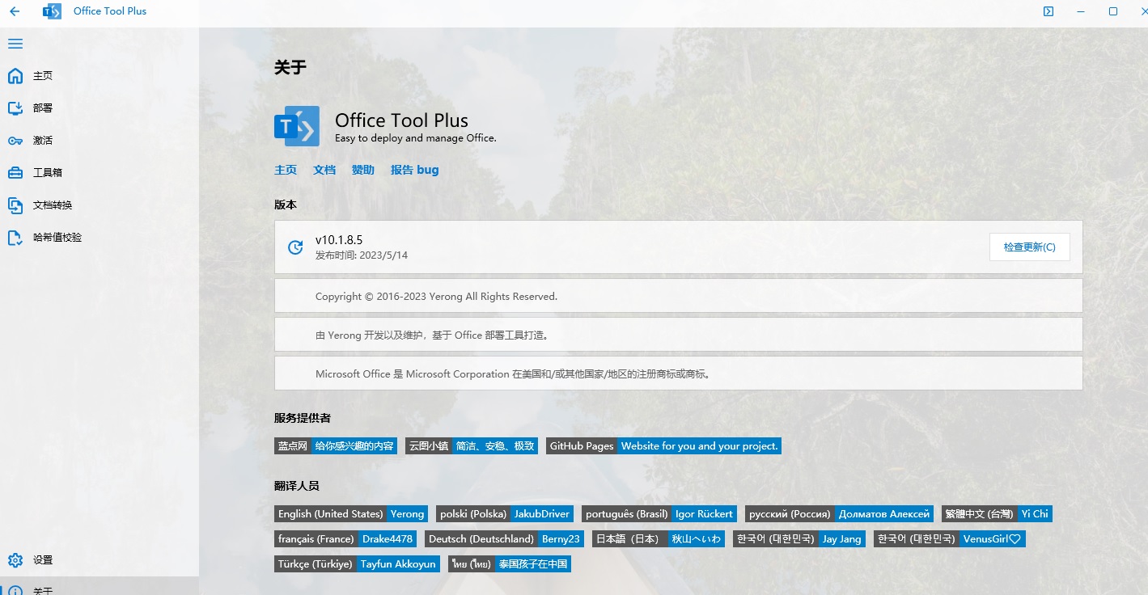Click the 云图小镇 service provider badge

(472, 446)
